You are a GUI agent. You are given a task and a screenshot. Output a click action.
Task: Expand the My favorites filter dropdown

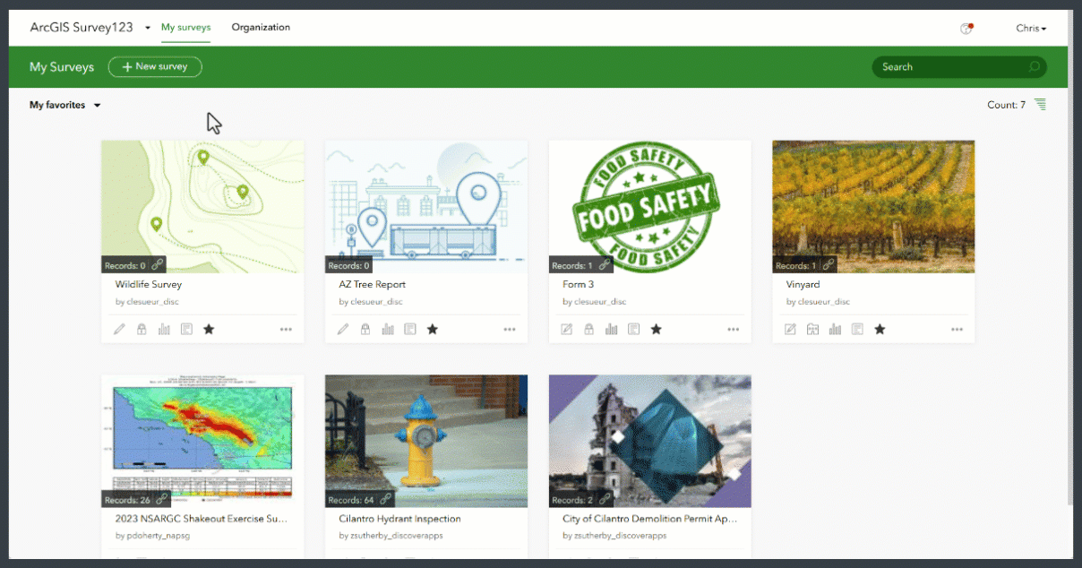tap(65, 105)
